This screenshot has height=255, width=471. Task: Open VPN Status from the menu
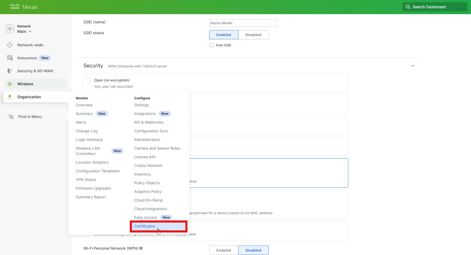pyautogui.click(x=86, y=180)
